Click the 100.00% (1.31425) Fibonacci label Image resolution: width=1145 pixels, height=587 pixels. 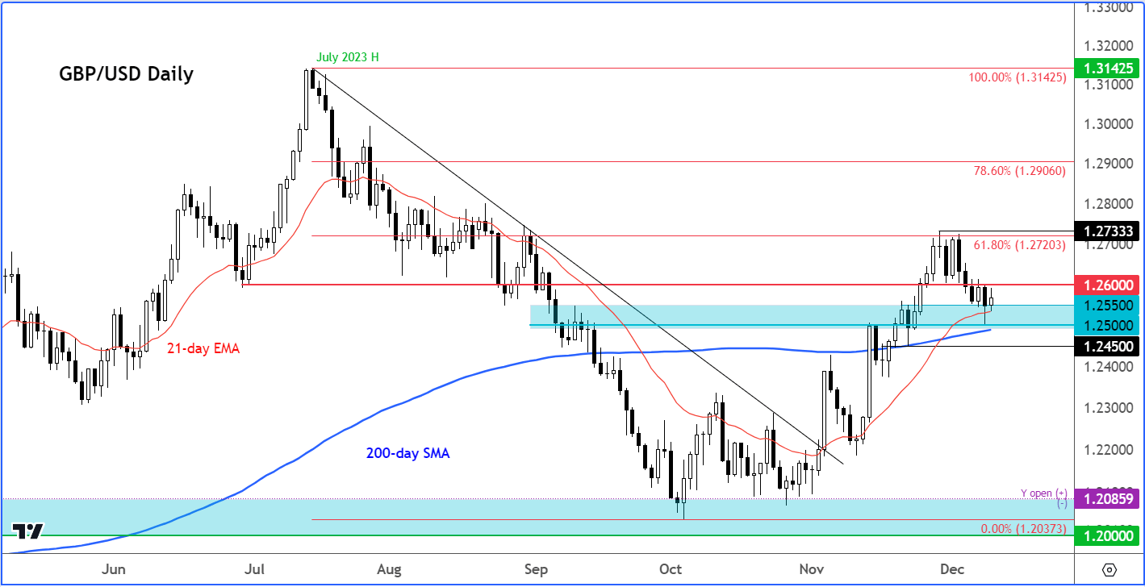click(x=1018, y=78)
